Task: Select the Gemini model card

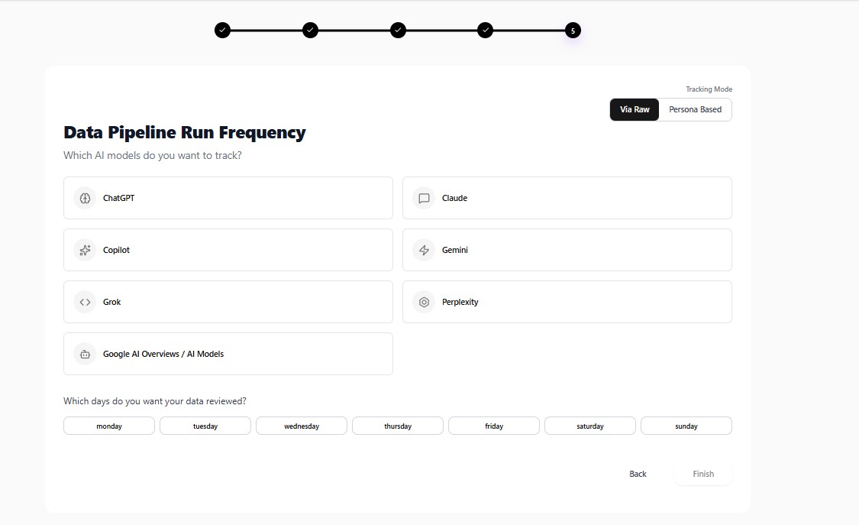Action: click(567, 250)
